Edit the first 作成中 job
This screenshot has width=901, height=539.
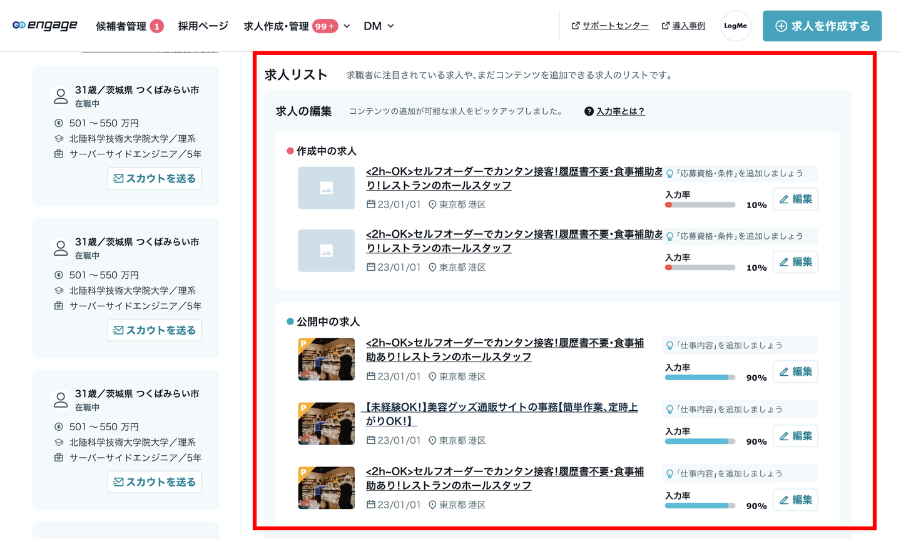point(795,199)
